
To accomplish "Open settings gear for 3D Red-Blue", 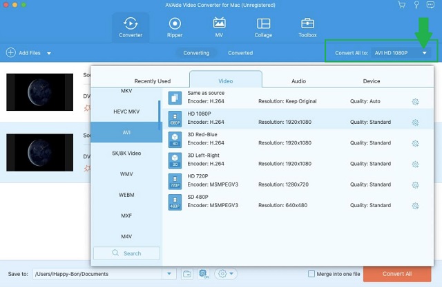I will (x=415, y=143).
